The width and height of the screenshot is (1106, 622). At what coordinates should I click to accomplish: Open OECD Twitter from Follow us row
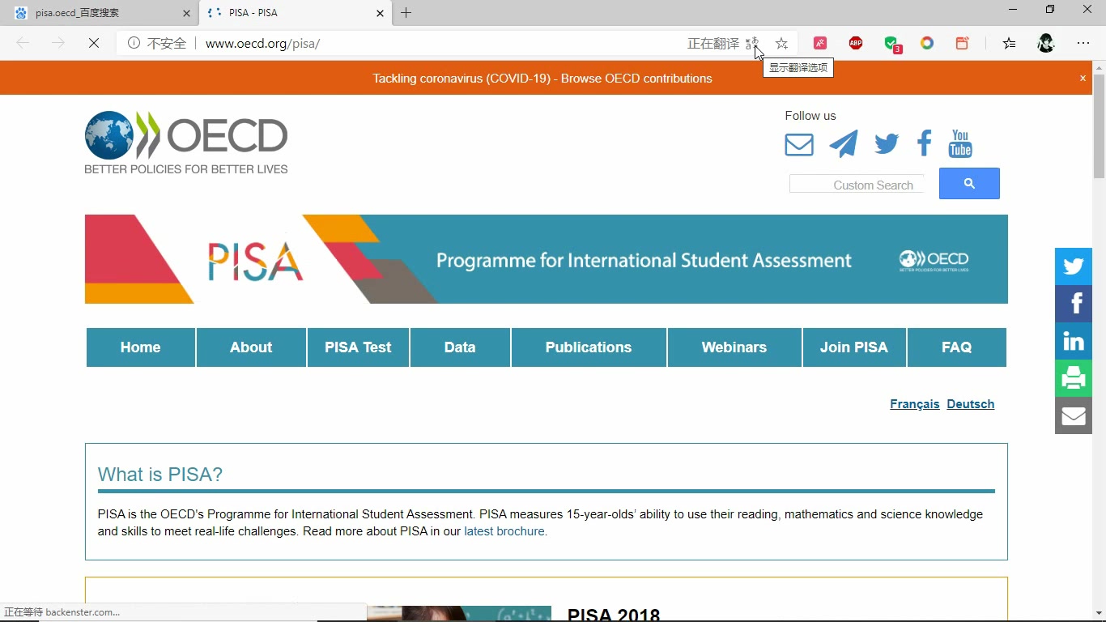pos(887,145)
